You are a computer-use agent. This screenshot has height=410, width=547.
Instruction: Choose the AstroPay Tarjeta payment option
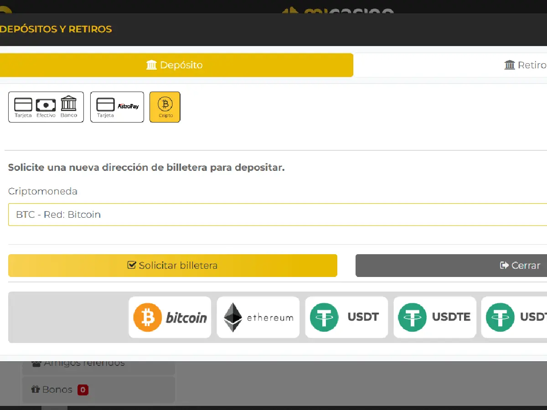[x=117, y=107]
